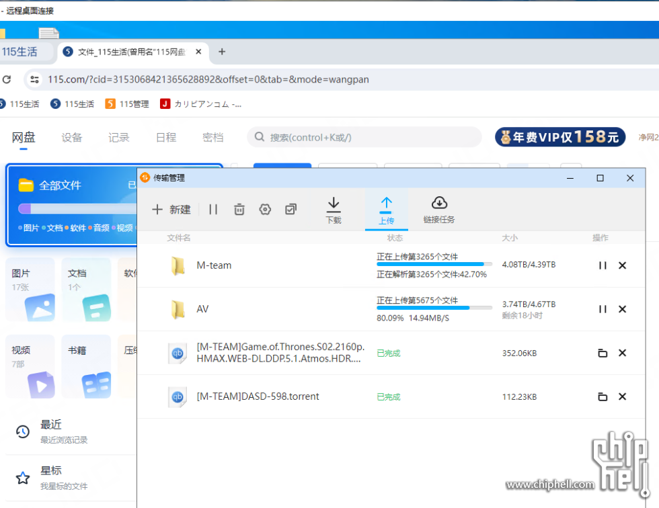This screenshot has width=659, height=508.
Task: Click the 传输管理 title bar app icon
Action: pos(145,177)
